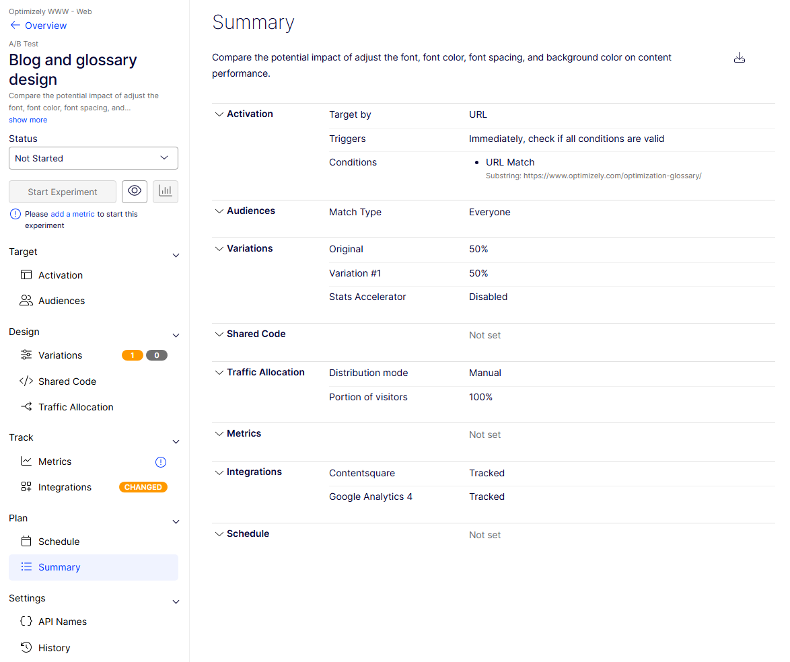The image size is (790, 662).
Task: Collapse the Activation summary section
Action: (x=219, y=114)
